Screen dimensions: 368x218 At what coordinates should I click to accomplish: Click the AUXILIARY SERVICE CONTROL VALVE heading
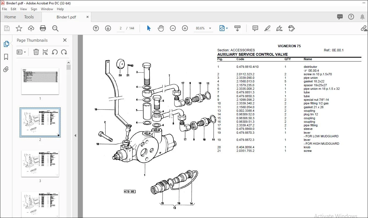[253, 54]
